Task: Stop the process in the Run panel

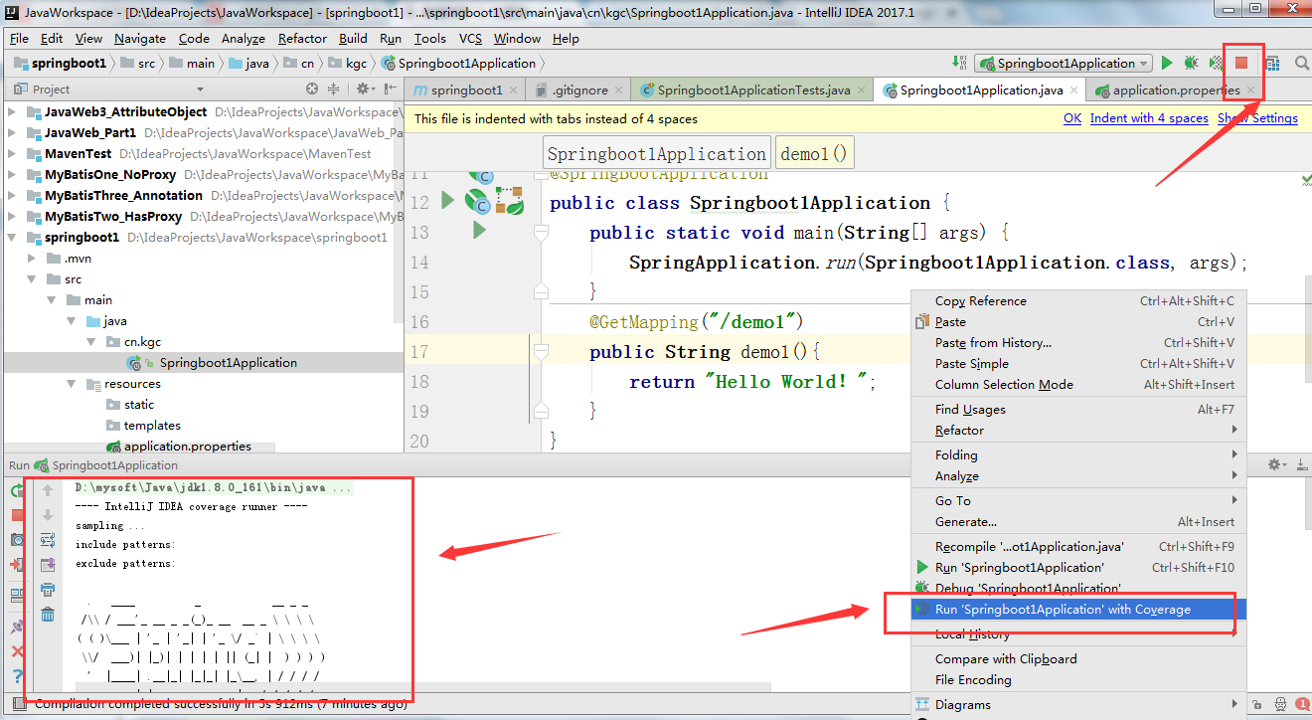Action: click(x=17, y=515)
